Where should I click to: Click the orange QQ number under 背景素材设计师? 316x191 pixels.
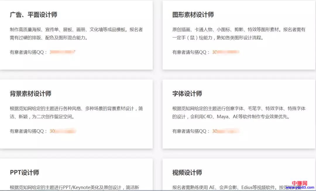click(x=63, y=131)
